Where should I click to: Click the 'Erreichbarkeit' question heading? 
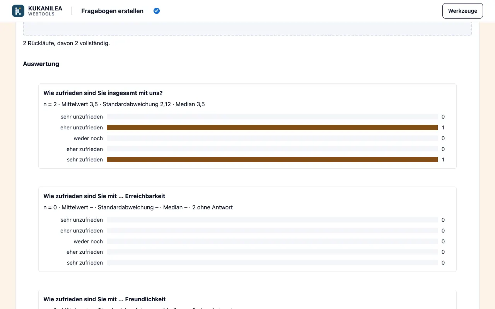(104, 196)
